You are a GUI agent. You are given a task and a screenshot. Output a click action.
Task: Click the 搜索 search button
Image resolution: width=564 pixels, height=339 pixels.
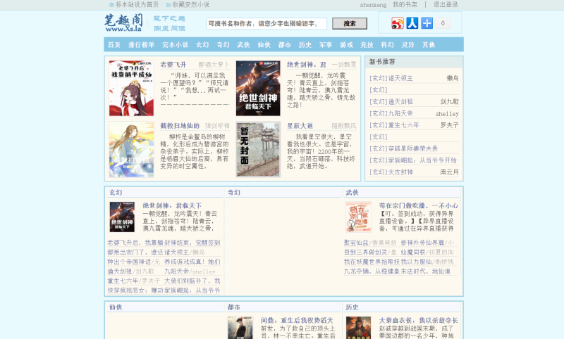click(x=350, y=24)
